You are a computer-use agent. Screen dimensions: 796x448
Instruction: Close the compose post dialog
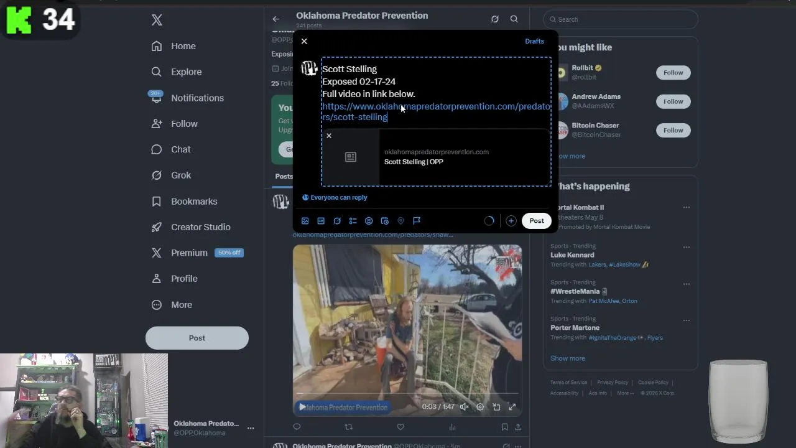tap(304, 41)
